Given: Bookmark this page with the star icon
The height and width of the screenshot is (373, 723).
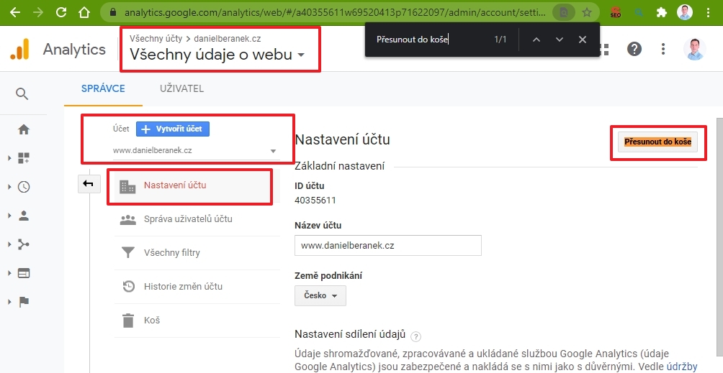Looking at the screenshot, I should pos(586,12).
